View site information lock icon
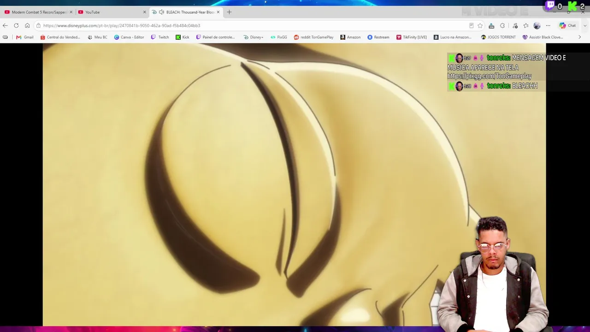590x332 pixels. [x=38, y=25]
